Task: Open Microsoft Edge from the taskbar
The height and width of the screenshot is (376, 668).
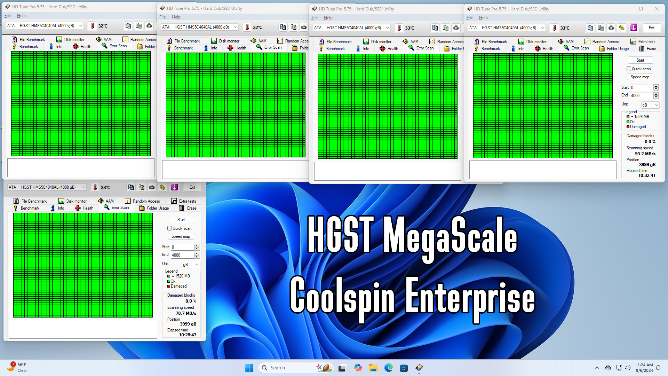Action: [x=389, y=367]
